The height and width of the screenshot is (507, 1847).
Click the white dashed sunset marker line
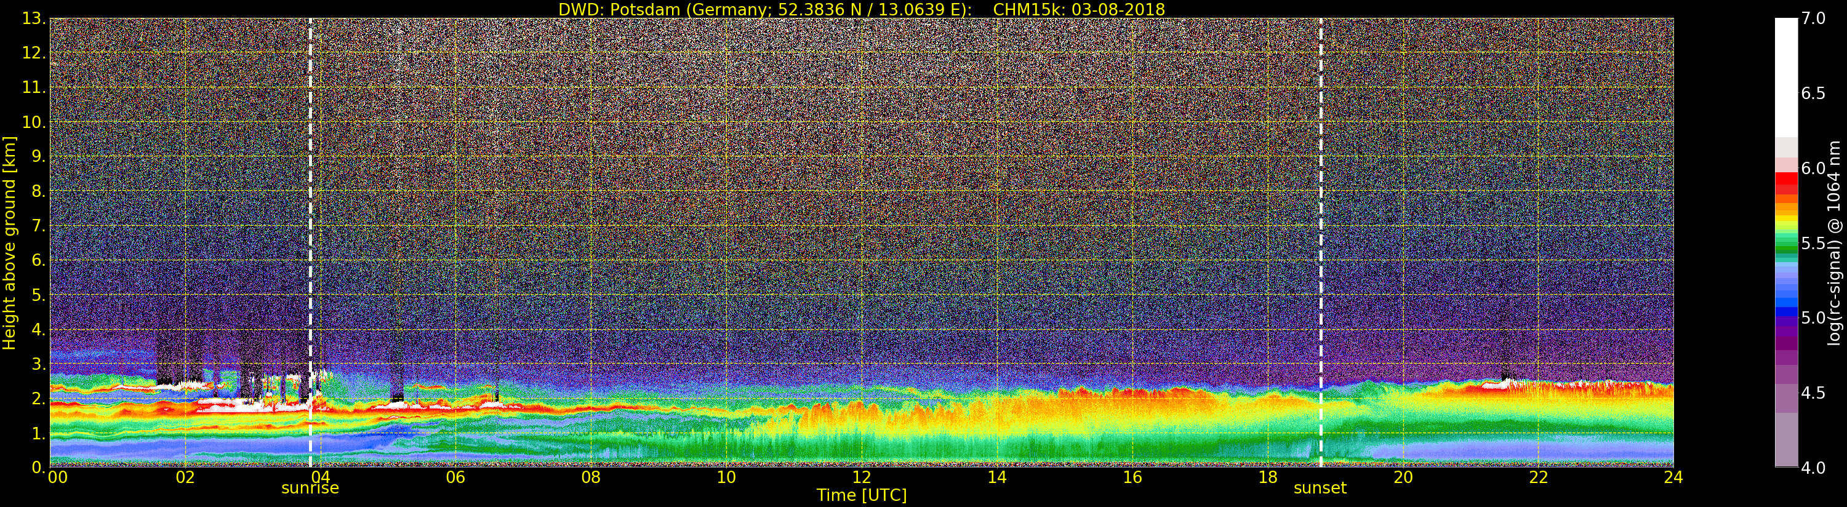(1321, 242)
